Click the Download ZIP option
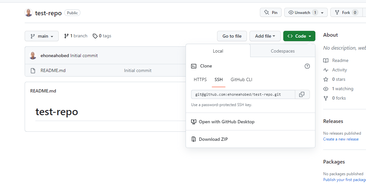 [250, 139]
